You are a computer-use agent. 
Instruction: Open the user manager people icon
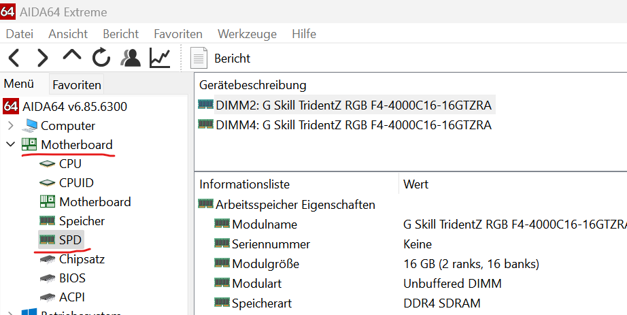click(131, 58)
